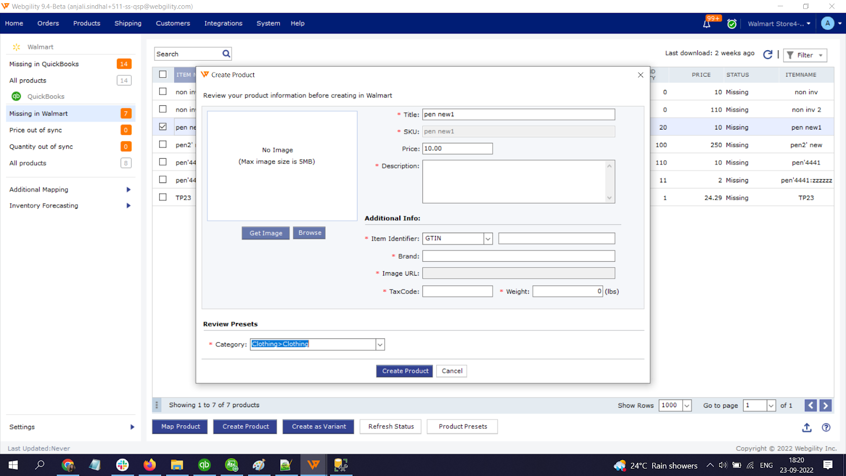Image resolution: width=846 pixels, height=476 pixels.
Task: Check the pen'4441:zzzzzz row checkbox
Action: click(x=163, y=179)
